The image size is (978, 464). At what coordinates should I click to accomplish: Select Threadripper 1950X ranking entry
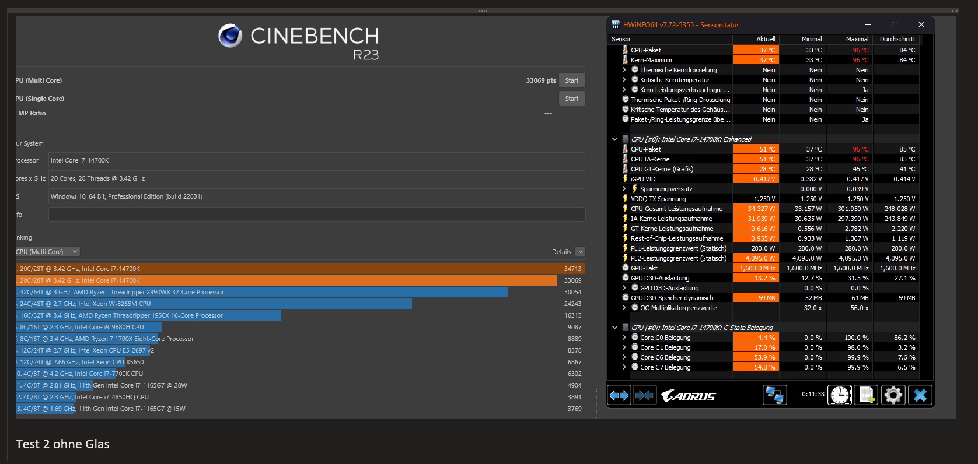(x=300, y=315)
